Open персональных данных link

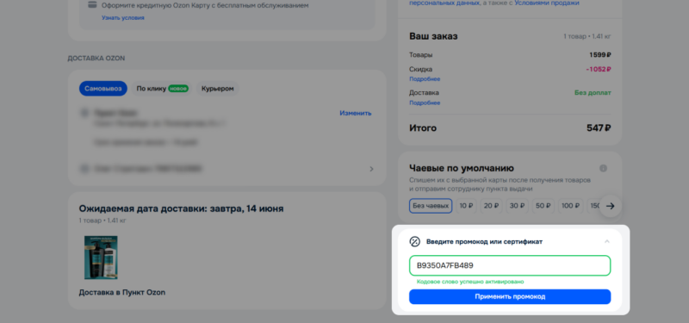tap(444, 3)
